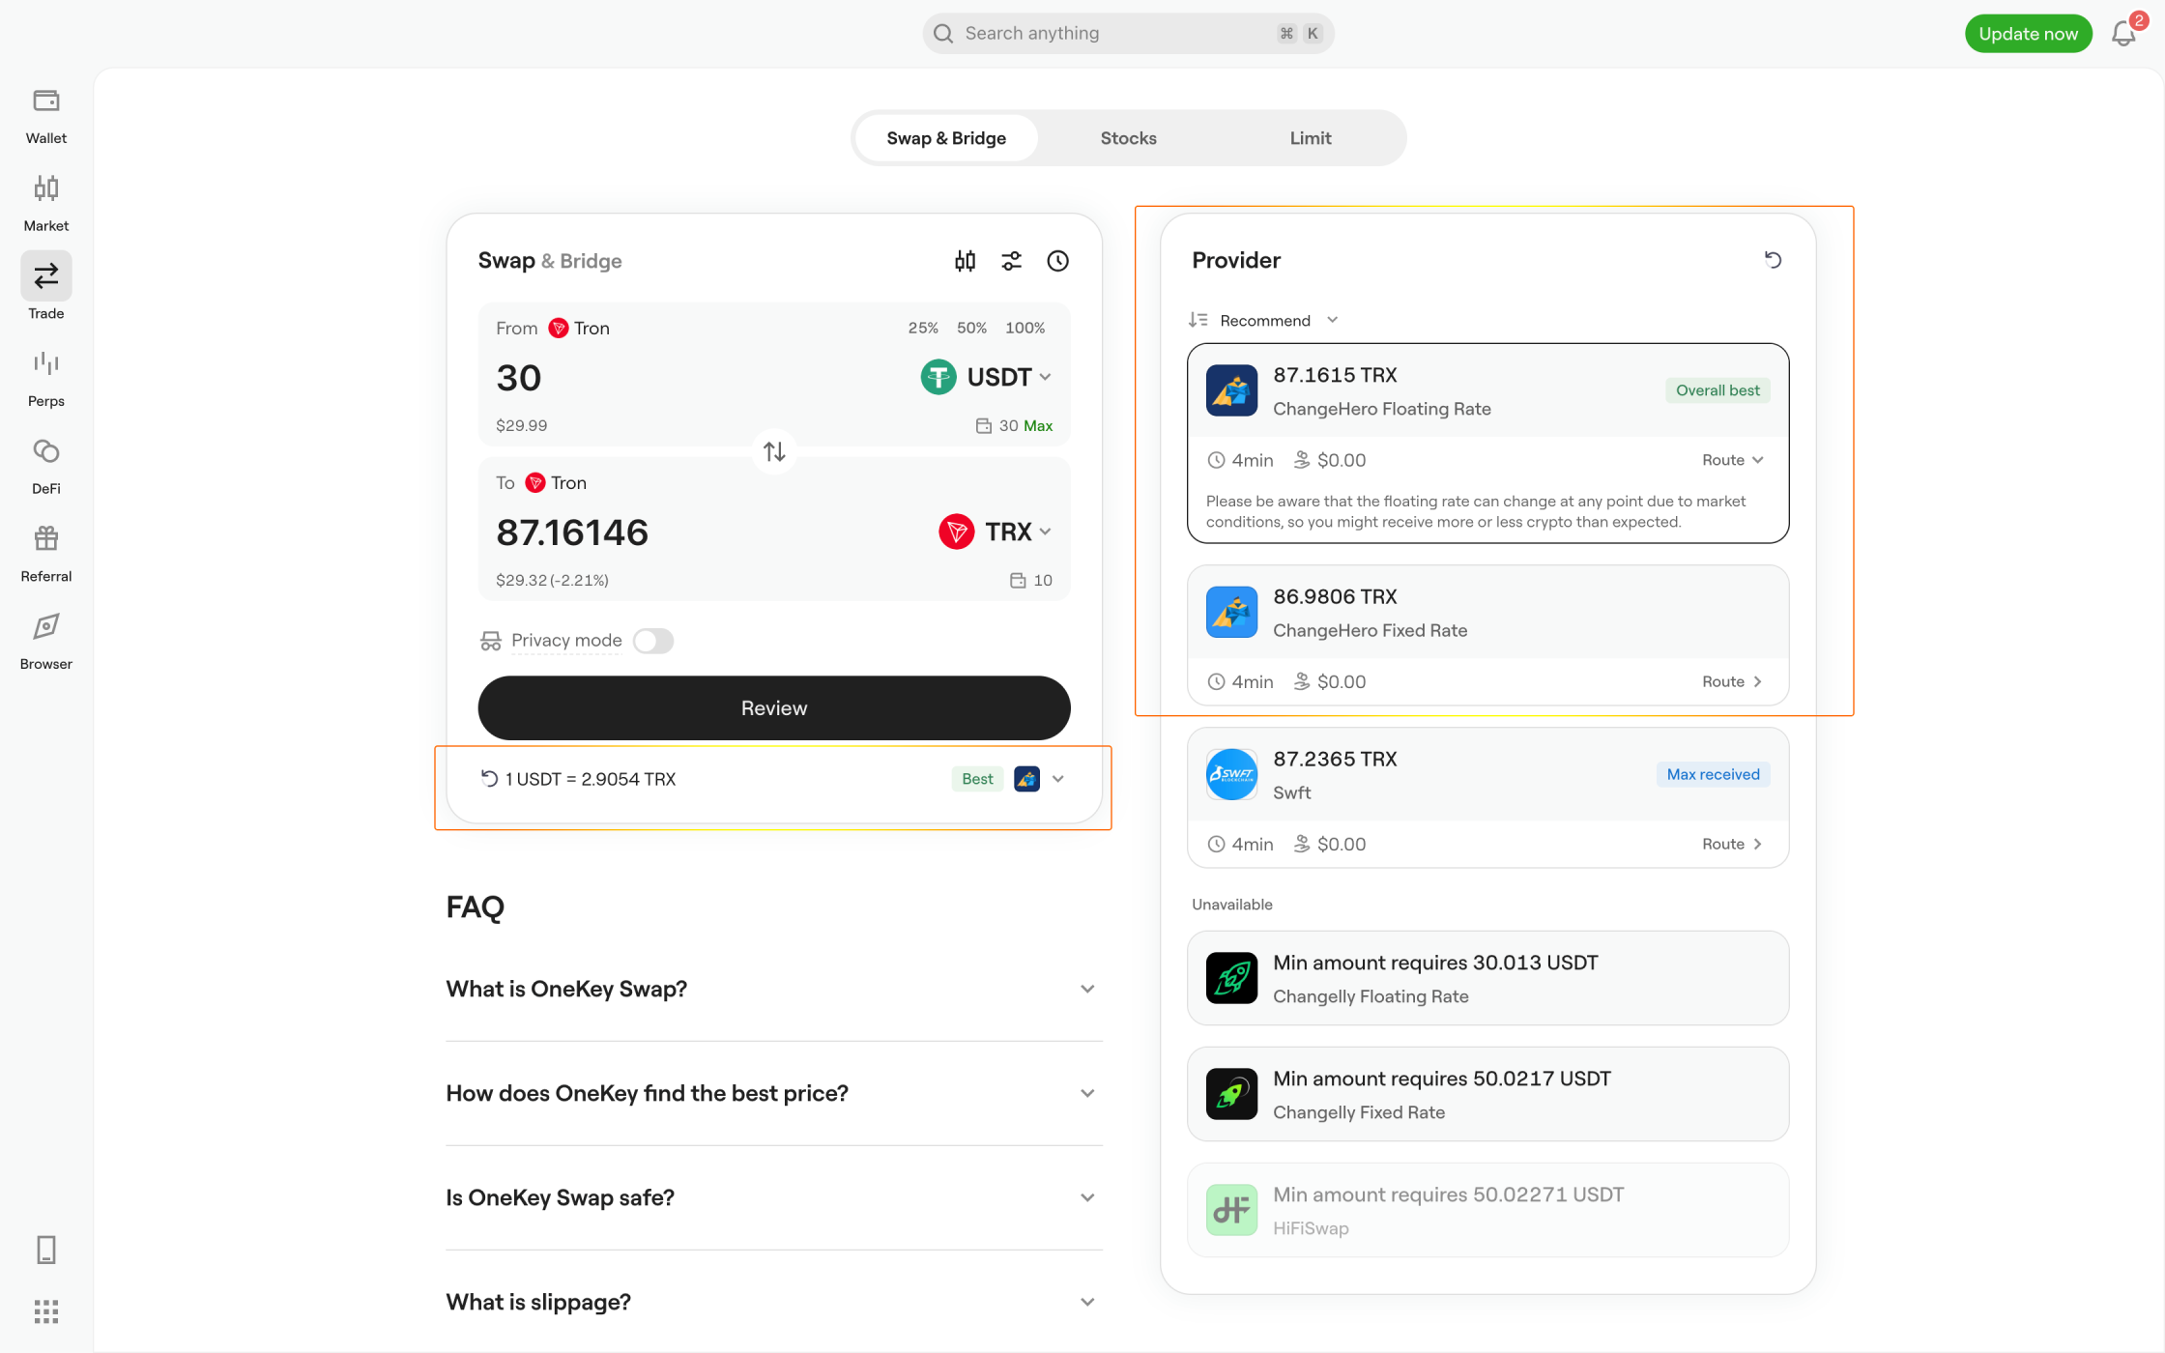Select 25% of balance
The image size is (2165, 1353).
coord(923,329)
